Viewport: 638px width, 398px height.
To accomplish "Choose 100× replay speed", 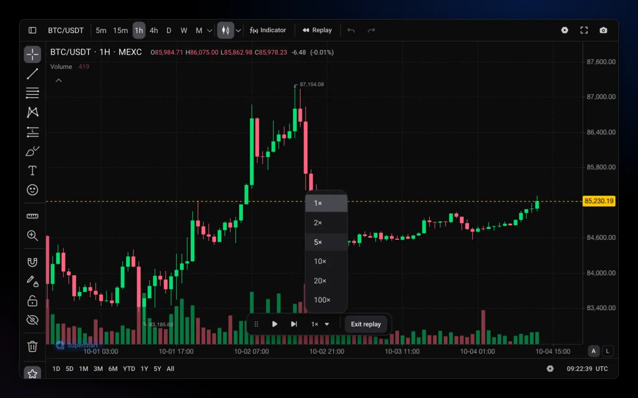I will pyautogui.click(x=326, y=300).
